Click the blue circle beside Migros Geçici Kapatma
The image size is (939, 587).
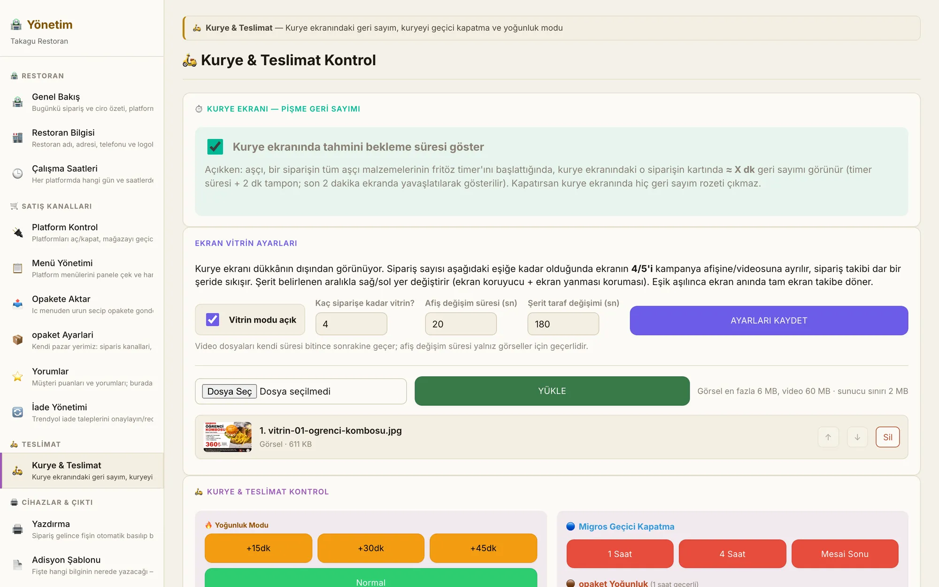[570, 526]
